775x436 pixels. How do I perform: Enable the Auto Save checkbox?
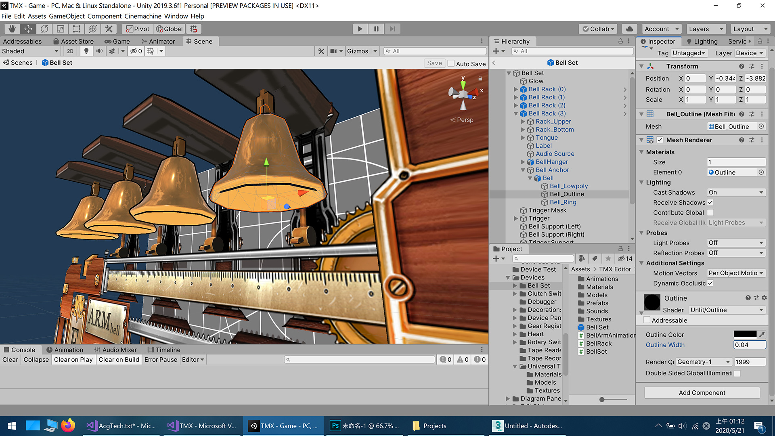[x=451, y=63]
